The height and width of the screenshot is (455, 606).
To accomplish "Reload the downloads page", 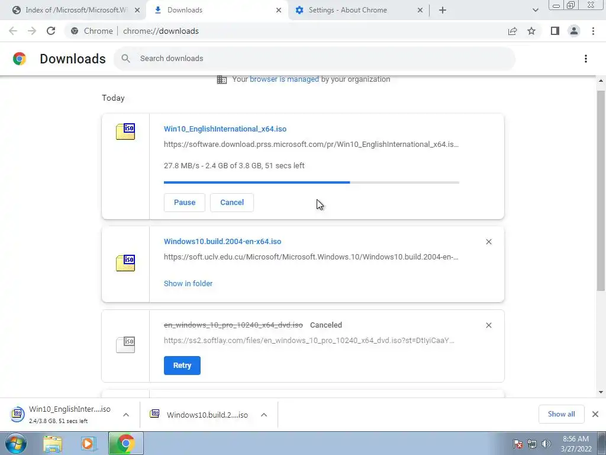I will (x=51, y=31).
